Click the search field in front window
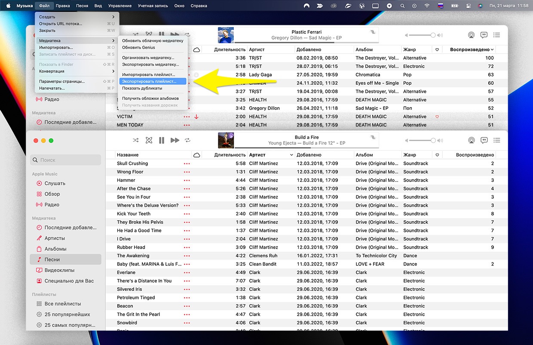 (65, 160)
